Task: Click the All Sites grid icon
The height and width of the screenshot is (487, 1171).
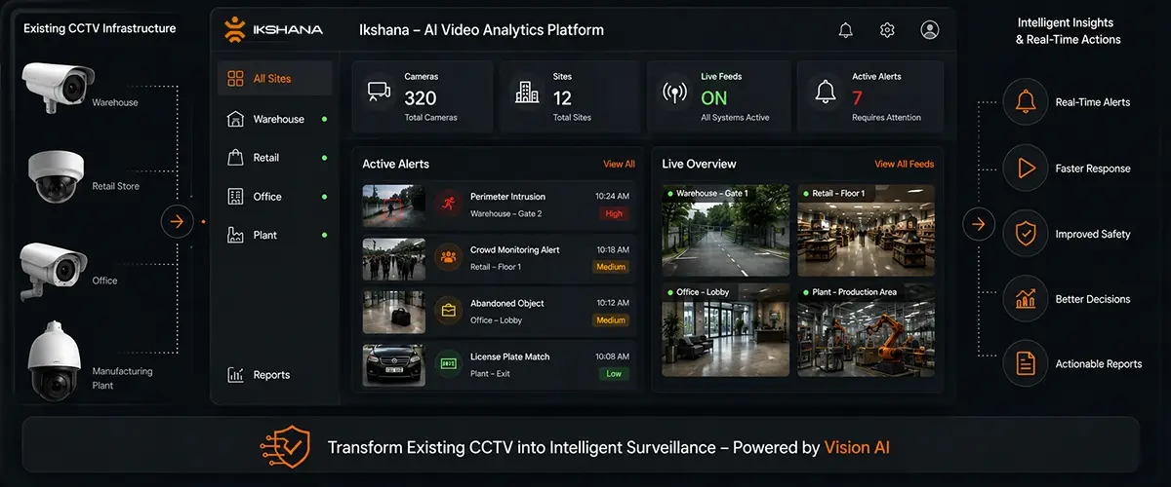Action: (235, 78)
